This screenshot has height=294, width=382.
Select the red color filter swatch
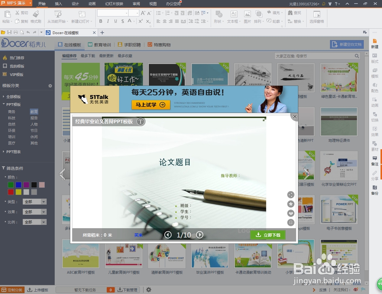tap(11, 192)
